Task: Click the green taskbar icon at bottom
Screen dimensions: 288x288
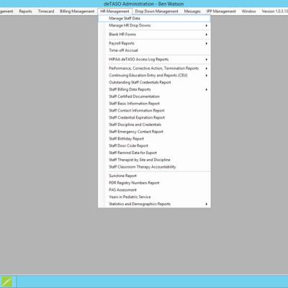Action: [6, 282]
